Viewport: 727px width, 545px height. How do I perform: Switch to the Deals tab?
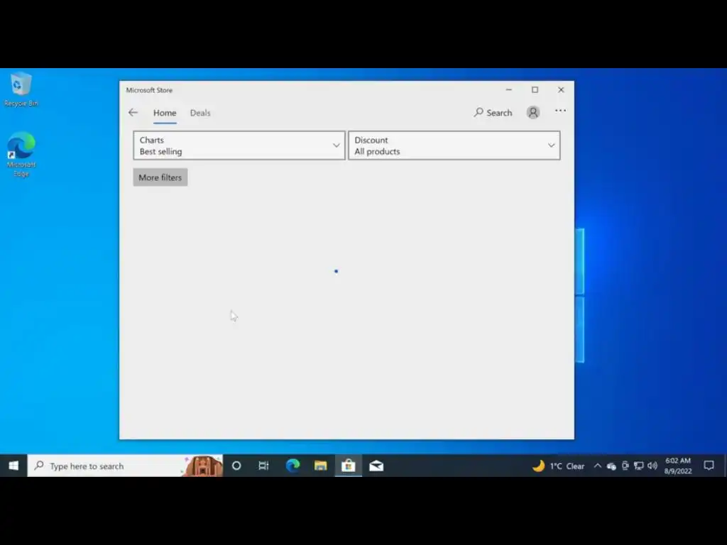point(200,113)
